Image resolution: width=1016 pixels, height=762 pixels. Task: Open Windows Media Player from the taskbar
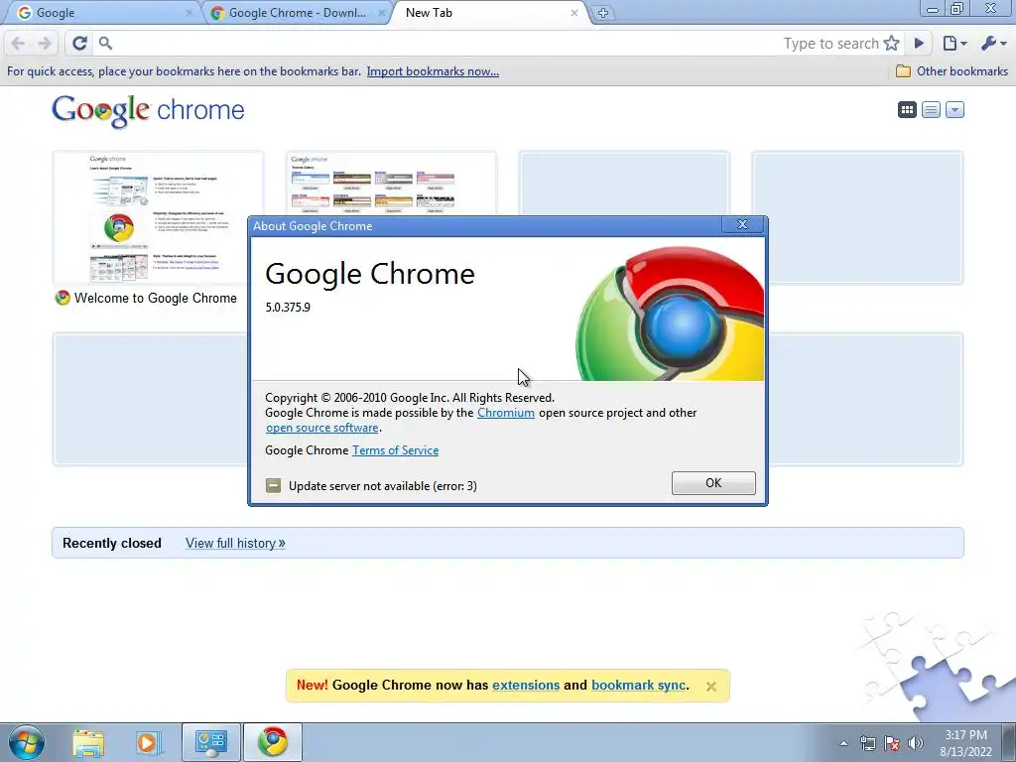tap(149, 742)
